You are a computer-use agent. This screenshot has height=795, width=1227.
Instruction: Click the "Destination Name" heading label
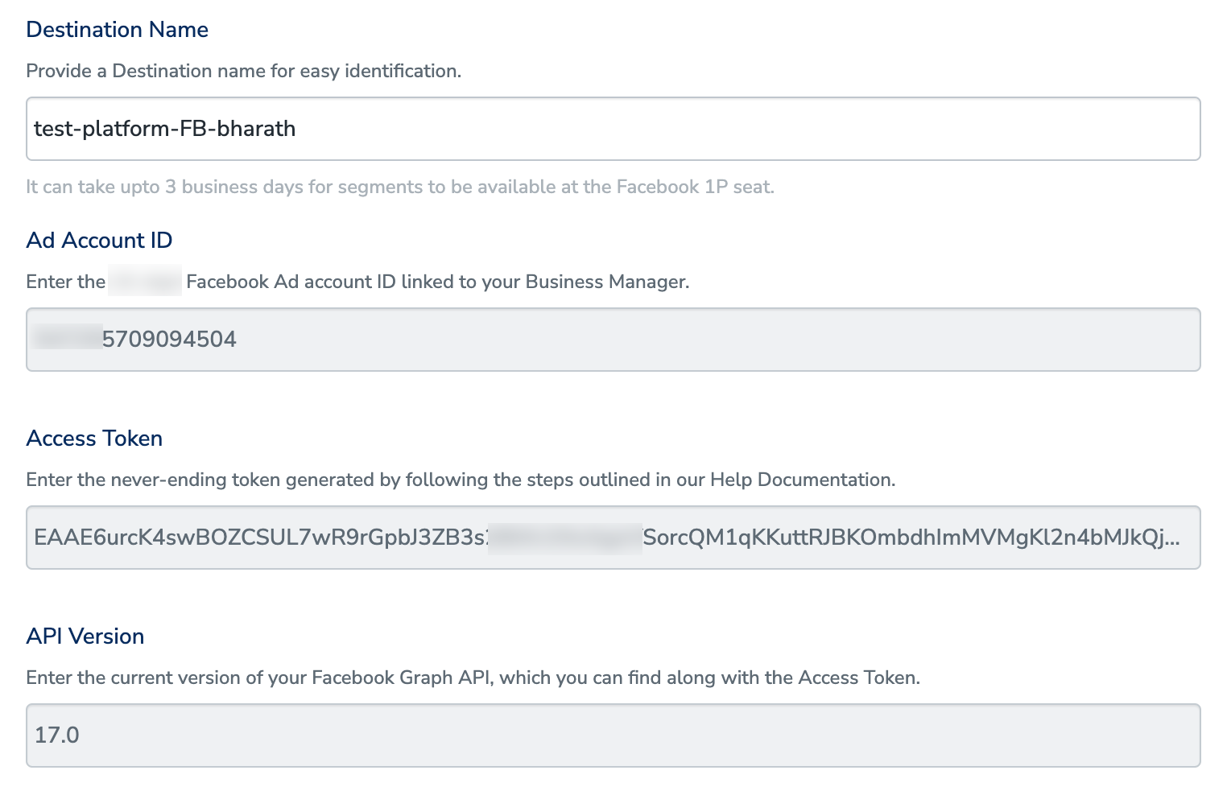(x=117, y=30)
